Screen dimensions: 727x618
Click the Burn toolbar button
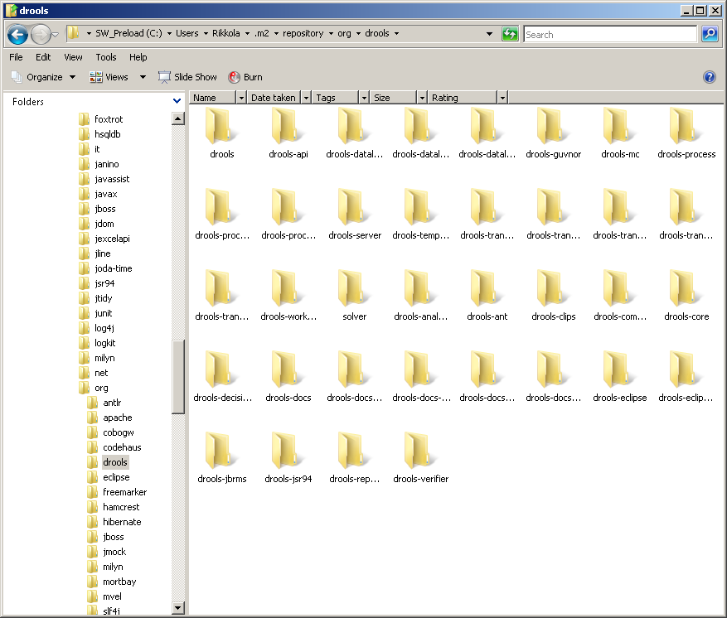click(x=245, y=77)
